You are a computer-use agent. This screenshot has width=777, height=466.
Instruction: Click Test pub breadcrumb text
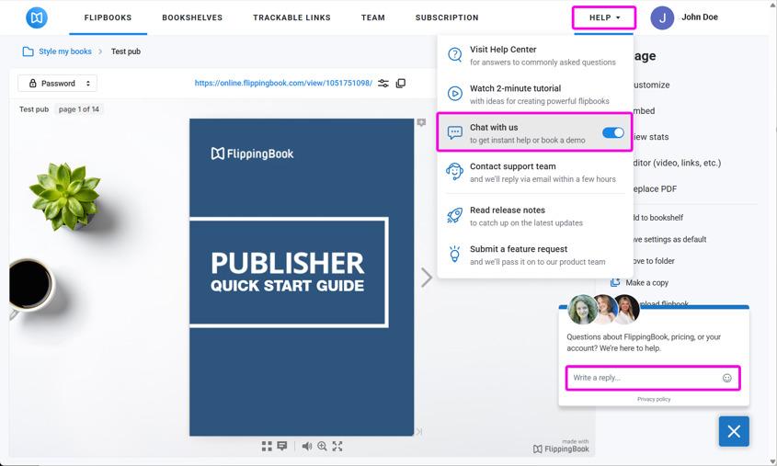point(126,51)
